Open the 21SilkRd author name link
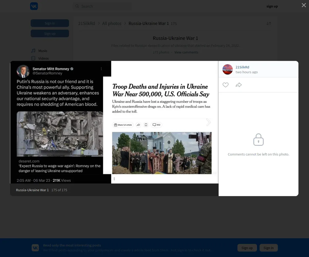The width and height of the screenshot is (309, 257). (x=242, y=67)
